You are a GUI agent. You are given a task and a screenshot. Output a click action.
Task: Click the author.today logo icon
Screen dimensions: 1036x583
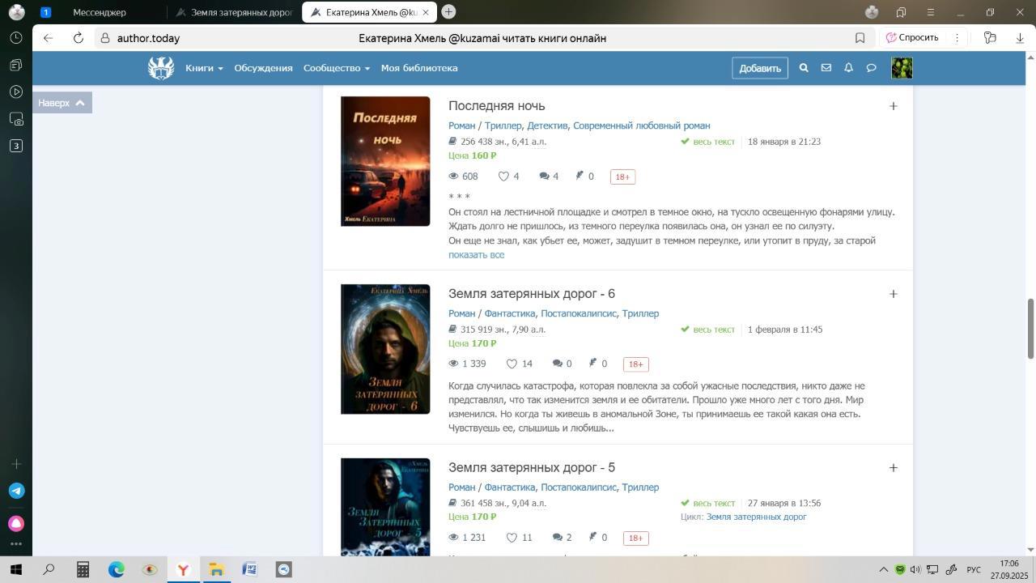[x=161, y=68]
